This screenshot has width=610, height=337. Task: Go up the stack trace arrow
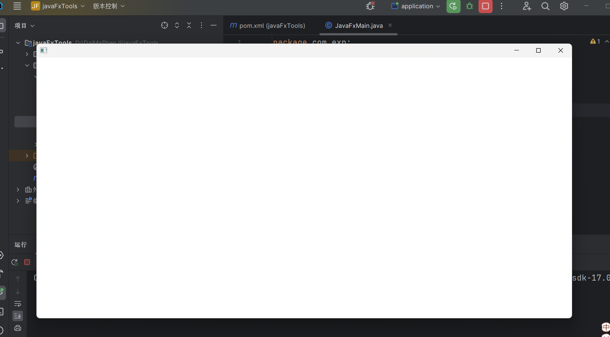(x=18, y=279)
